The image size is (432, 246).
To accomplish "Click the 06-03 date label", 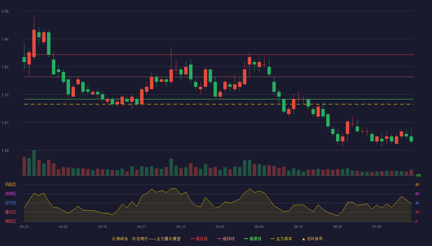I will (259, 227).
